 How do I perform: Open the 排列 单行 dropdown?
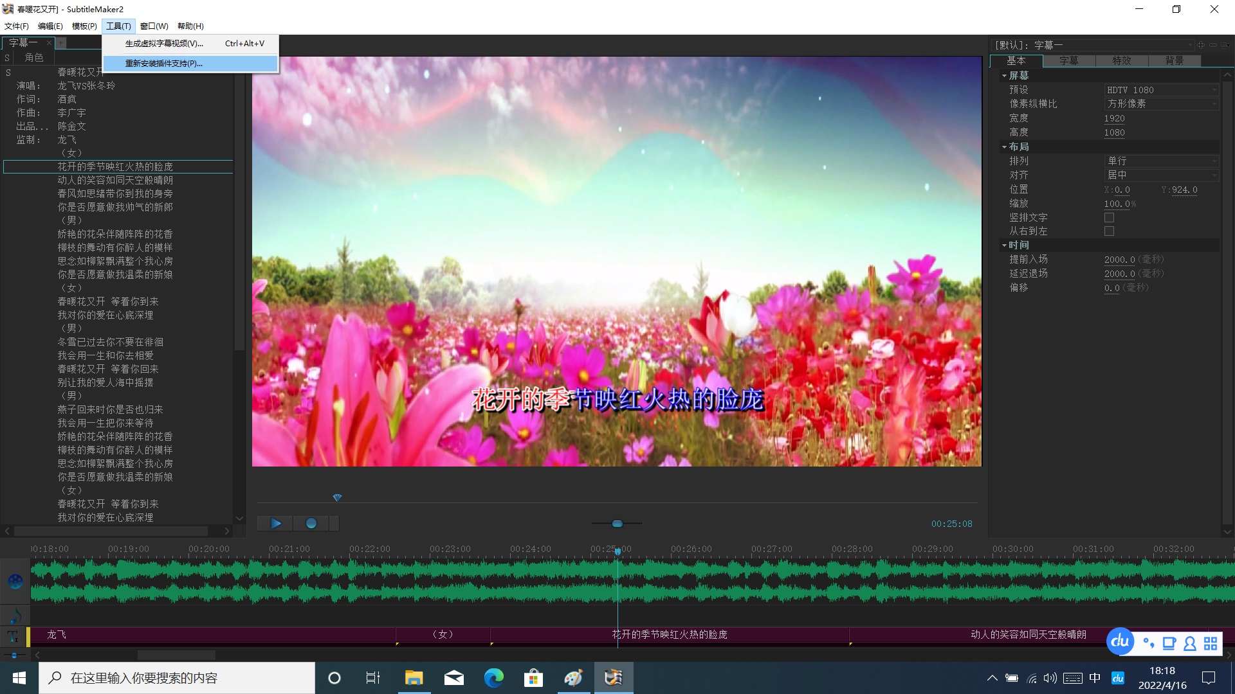point(1161,161)
